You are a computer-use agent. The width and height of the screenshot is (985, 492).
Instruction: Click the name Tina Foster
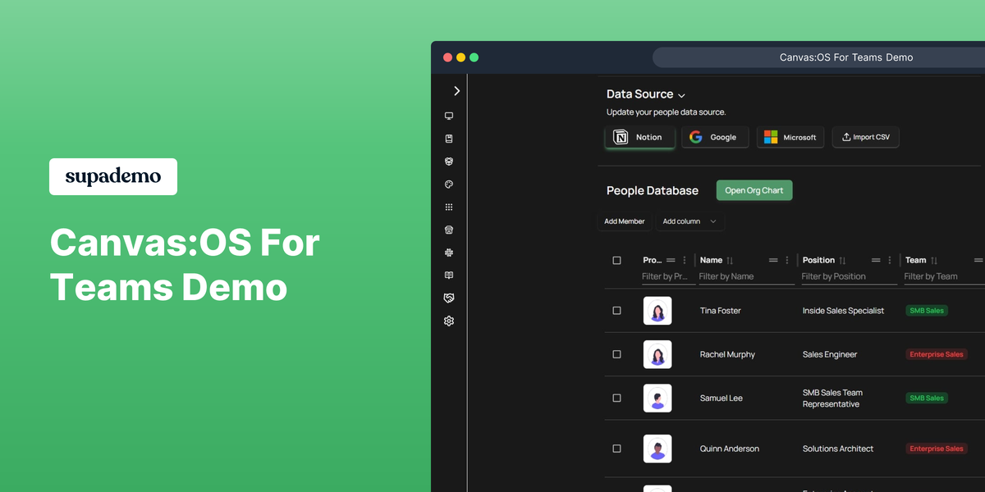tap(721, 311)
